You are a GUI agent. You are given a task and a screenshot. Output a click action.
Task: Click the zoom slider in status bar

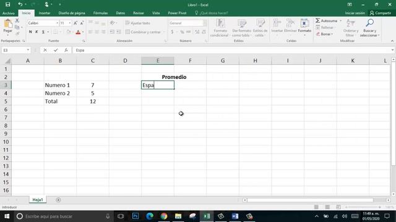pyautogui.click(x=363, y=207)
